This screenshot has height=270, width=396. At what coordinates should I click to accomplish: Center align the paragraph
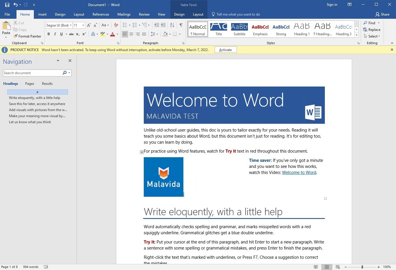click(x=131, y=34)
